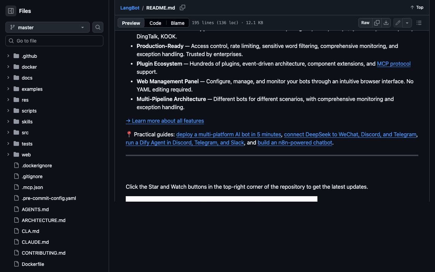Expand the tests folder chevron
The height and width of the screenshot is (272, 435).
8,144
